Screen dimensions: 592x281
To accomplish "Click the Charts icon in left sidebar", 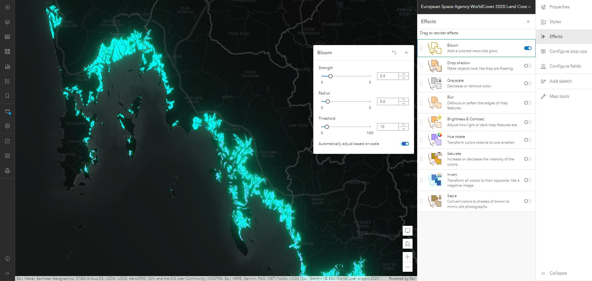I will [x=7, y=66].
